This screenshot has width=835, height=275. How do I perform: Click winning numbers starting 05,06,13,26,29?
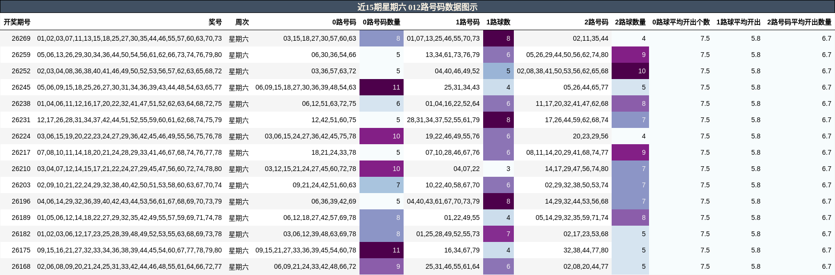tap(129, 55)
